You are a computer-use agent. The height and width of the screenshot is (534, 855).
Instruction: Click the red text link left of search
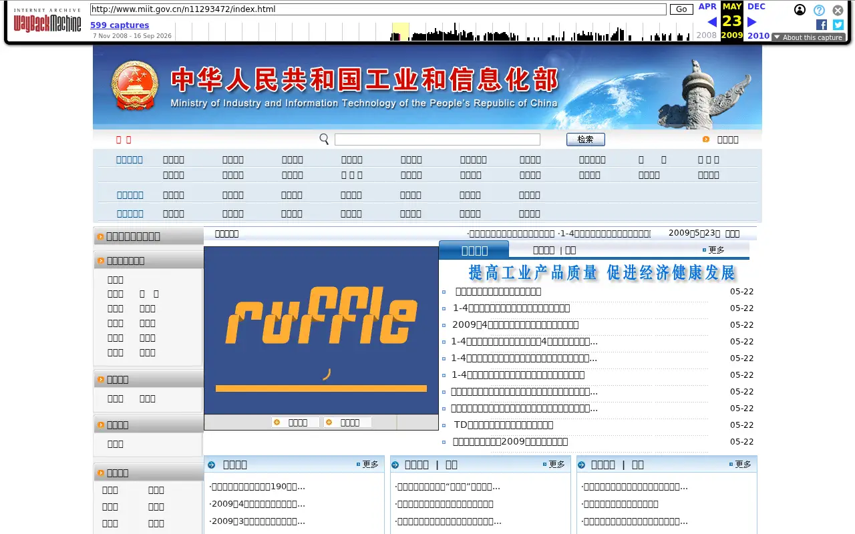124,140
